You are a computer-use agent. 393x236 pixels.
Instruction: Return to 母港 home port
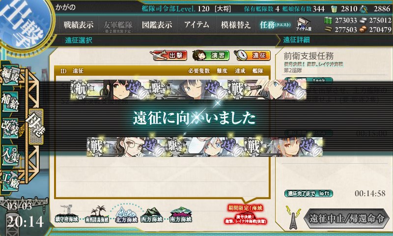click(35, 126)
